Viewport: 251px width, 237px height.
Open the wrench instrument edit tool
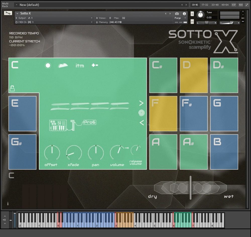coord(8,13)
